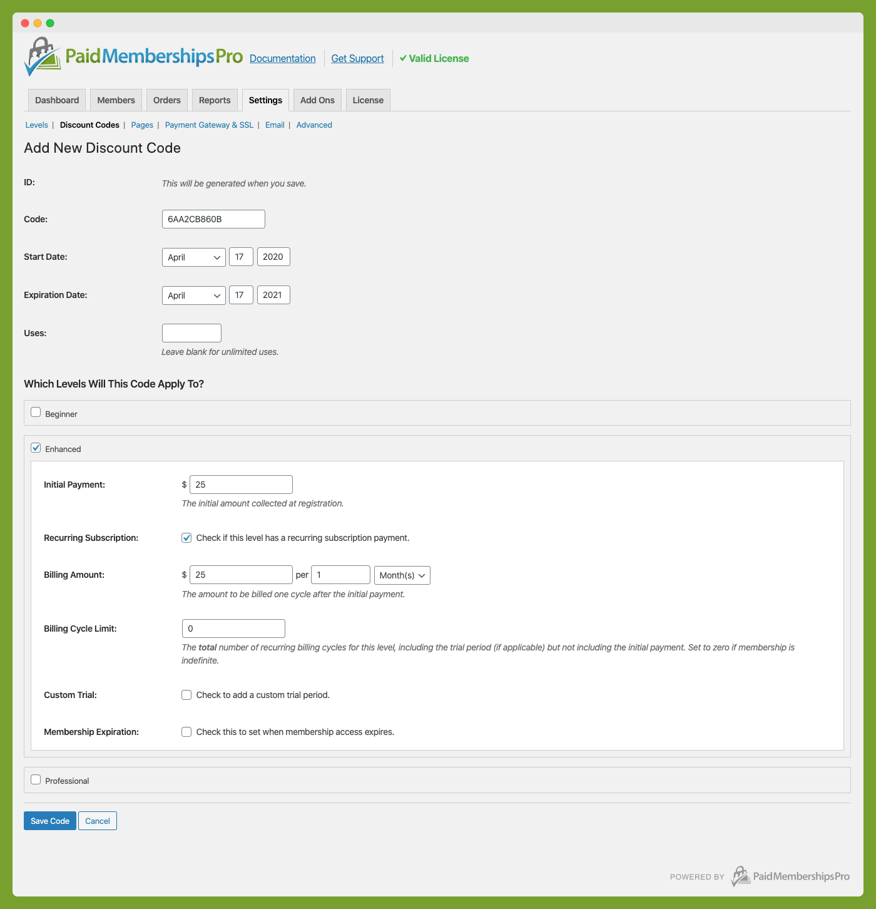Toggle the Recurring Subscription checkbox

click(186, 538)
